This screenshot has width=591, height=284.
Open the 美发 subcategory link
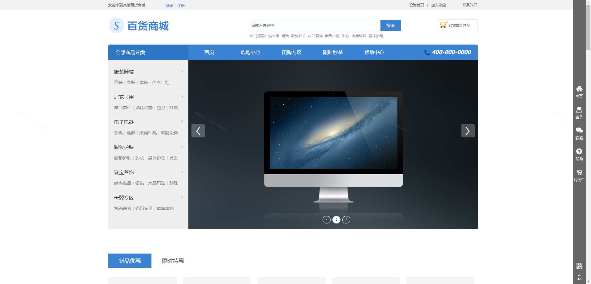click(174, 158)
